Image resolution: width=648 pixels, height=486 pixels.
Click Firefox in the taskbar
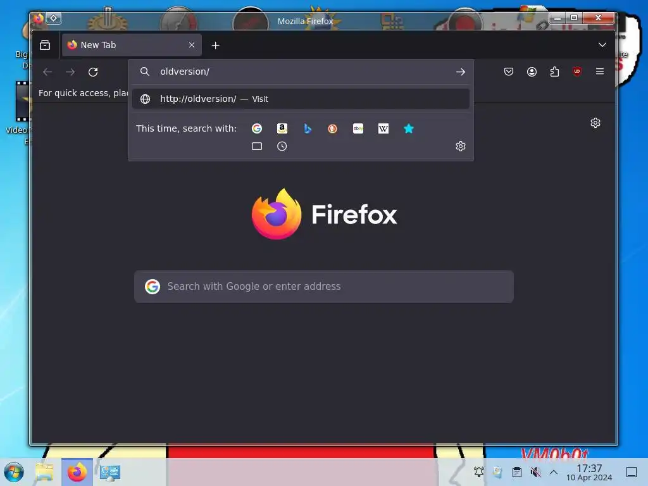[77, 472]
